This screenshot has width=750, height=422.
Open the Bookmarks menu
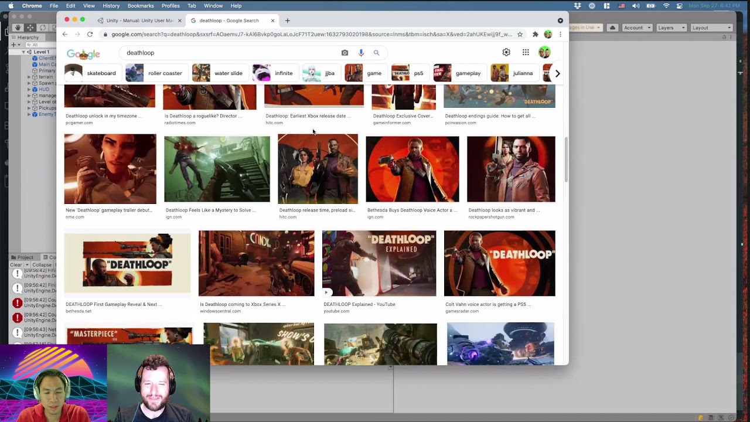(x=141, y=6)
